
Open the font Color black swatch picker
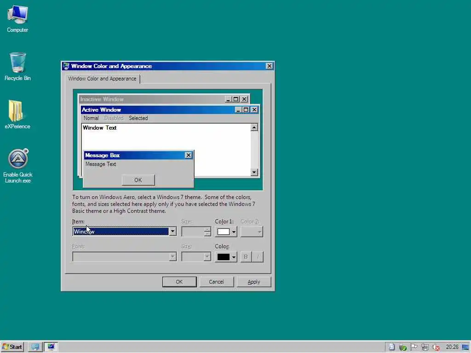click(226, 257)
